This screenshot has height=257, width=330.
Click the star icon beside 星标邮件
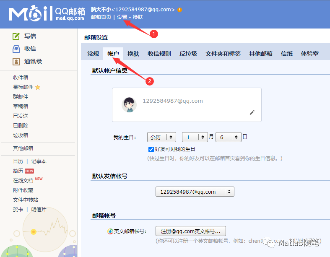(38, 87)
